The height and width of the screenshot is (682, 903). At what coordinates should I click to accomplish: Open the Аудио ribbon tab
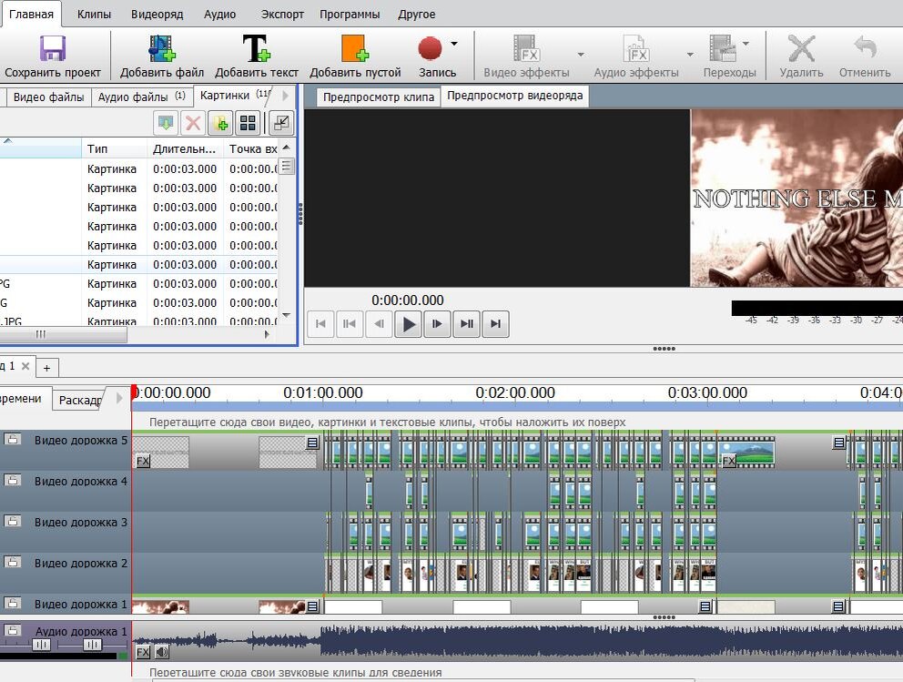point(219,15)
